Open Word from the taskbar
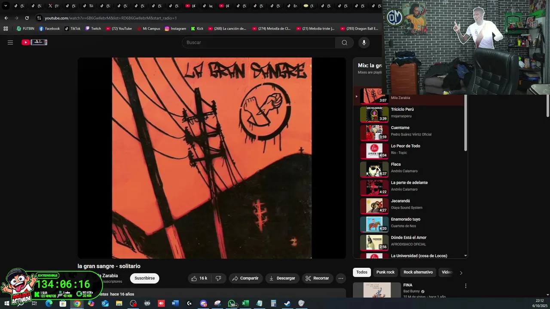 175,303
